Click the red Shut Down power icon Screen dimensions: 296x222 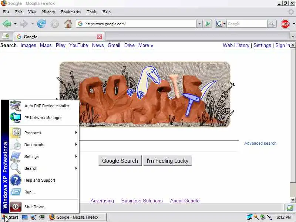click(x=16, y=207)
